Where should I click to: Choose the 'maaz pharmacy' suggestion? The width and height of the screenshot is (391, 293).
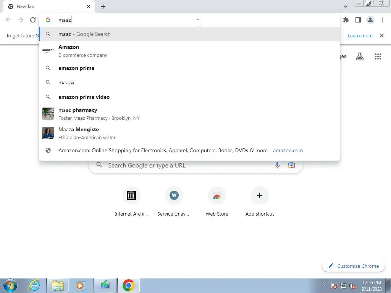pyautogui.click(x=189, y=114)
